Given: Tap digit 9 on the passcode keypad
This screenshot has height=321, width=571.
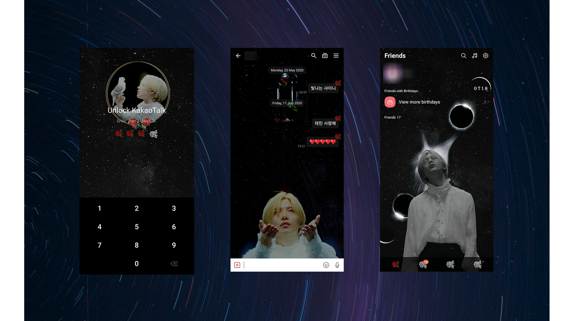Looking at the screenshot, I should 174,245.
